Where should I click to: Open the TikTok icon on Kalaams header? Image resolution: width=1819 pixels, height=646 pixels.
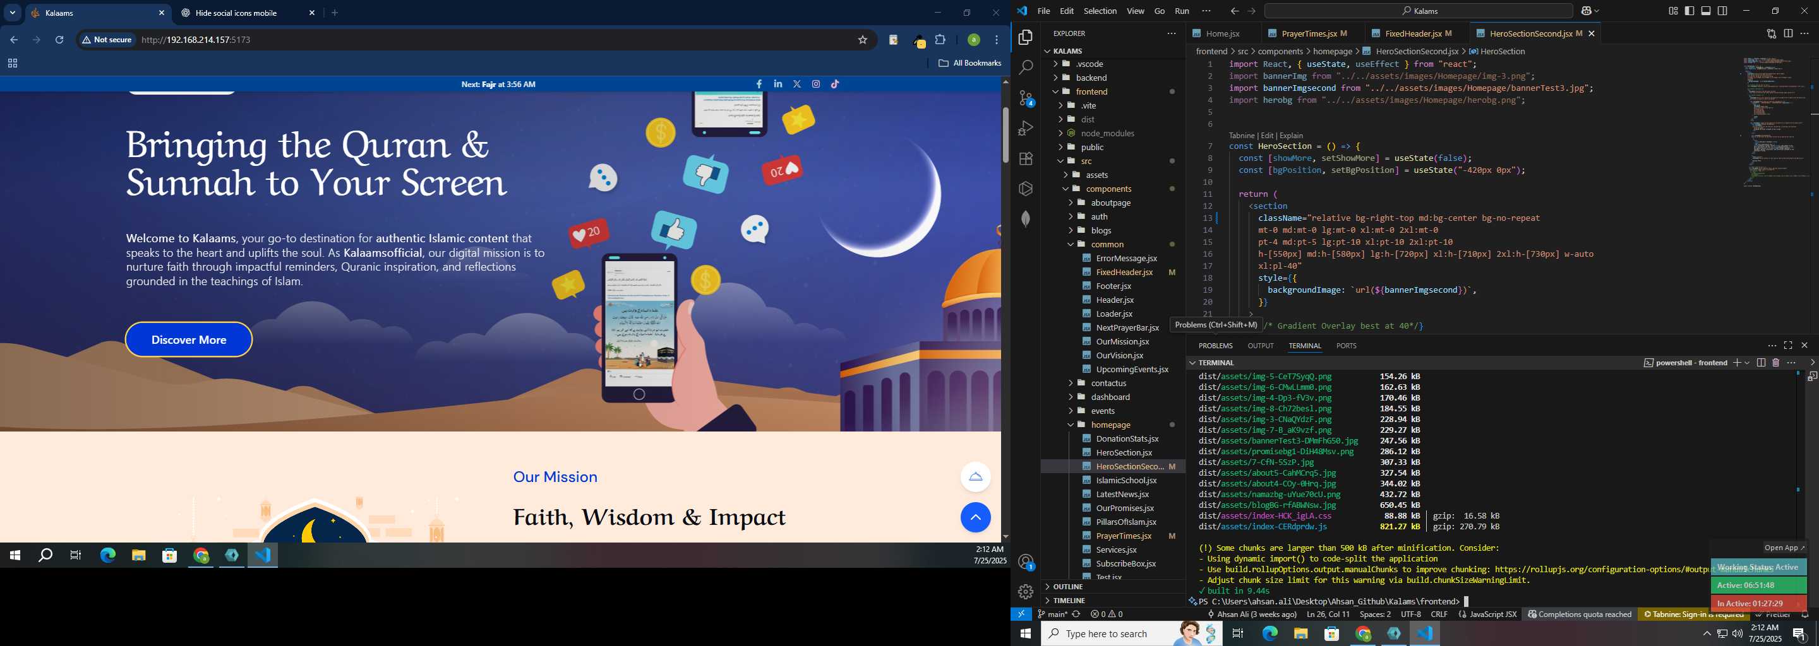point(836,84)
